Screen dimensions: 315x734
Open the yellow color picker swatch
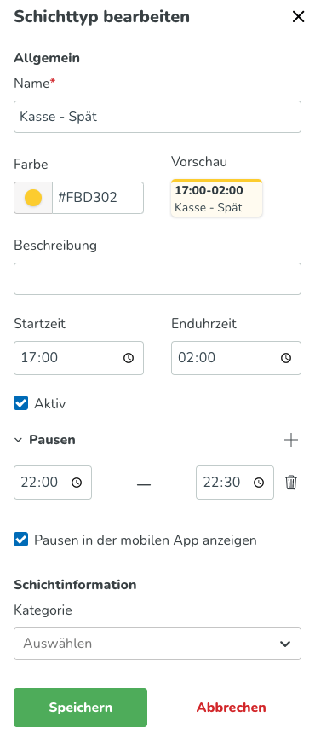pyautogui.click(x=33, y=198)
